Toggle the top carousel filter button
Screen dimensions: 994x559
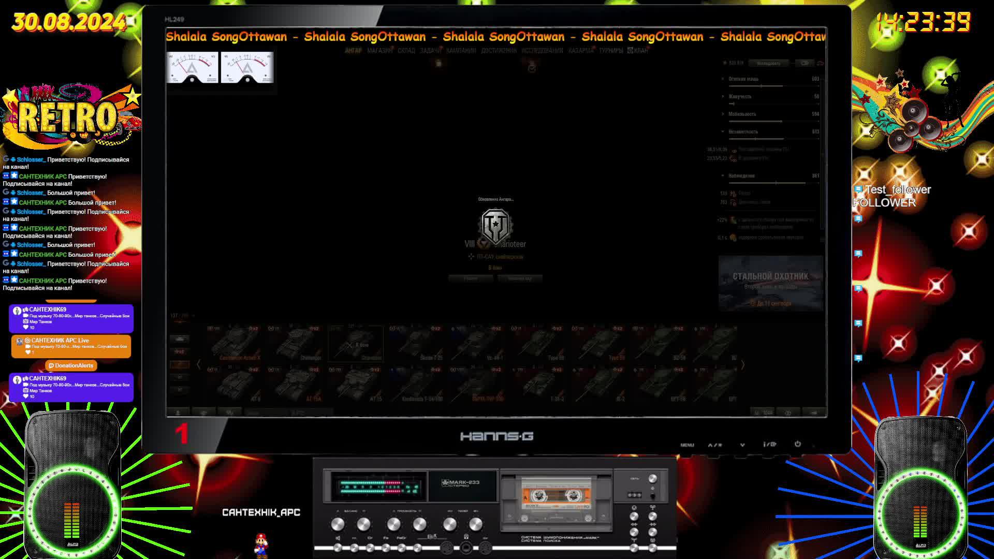(x=180, y=339)
